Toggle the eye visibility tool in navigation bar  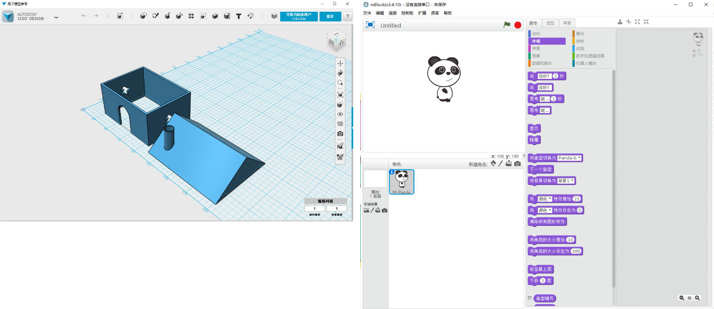(x=340, y=114)
